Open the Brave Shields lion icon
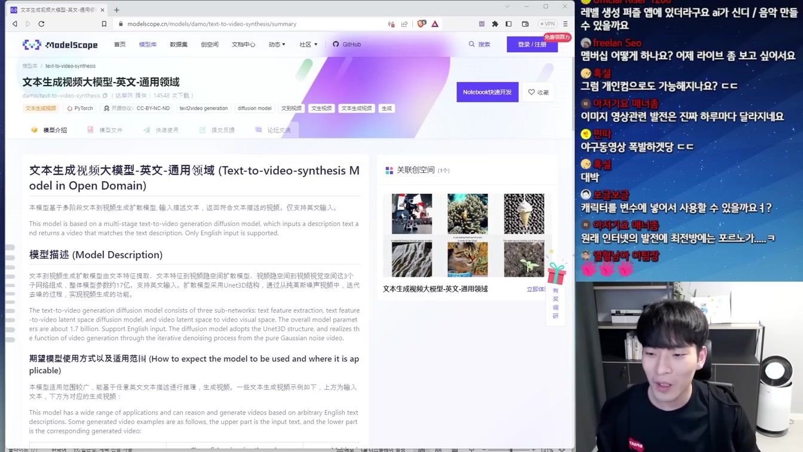This screenshot has width=803, height=452. point(422,24)
